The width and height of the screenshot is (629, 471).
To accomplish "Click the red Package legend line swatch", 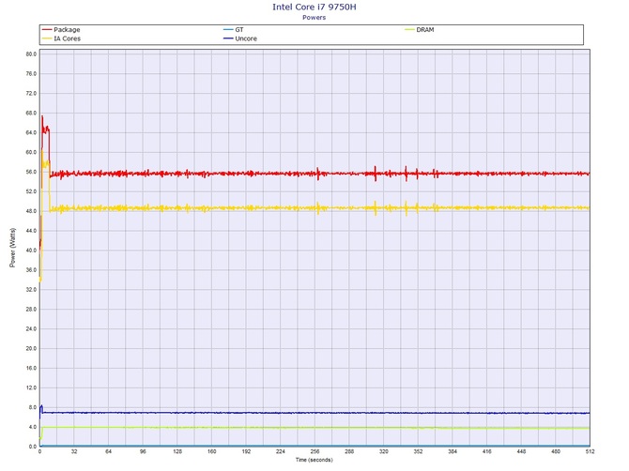I will (47, 30).
